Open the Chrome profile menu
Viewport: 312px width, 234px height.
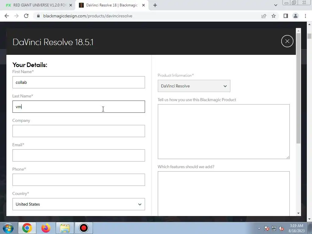tap(296, 16)
